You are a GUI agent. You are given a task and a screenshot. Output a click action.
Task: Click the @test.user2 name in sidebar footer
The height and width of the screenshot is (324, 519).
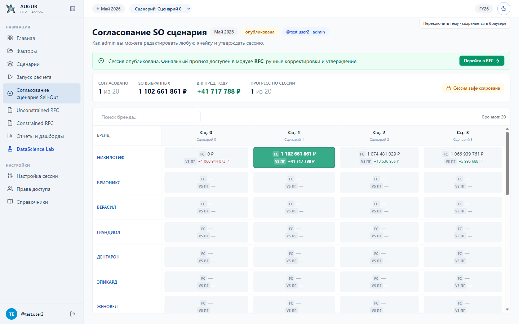[32, 314]
